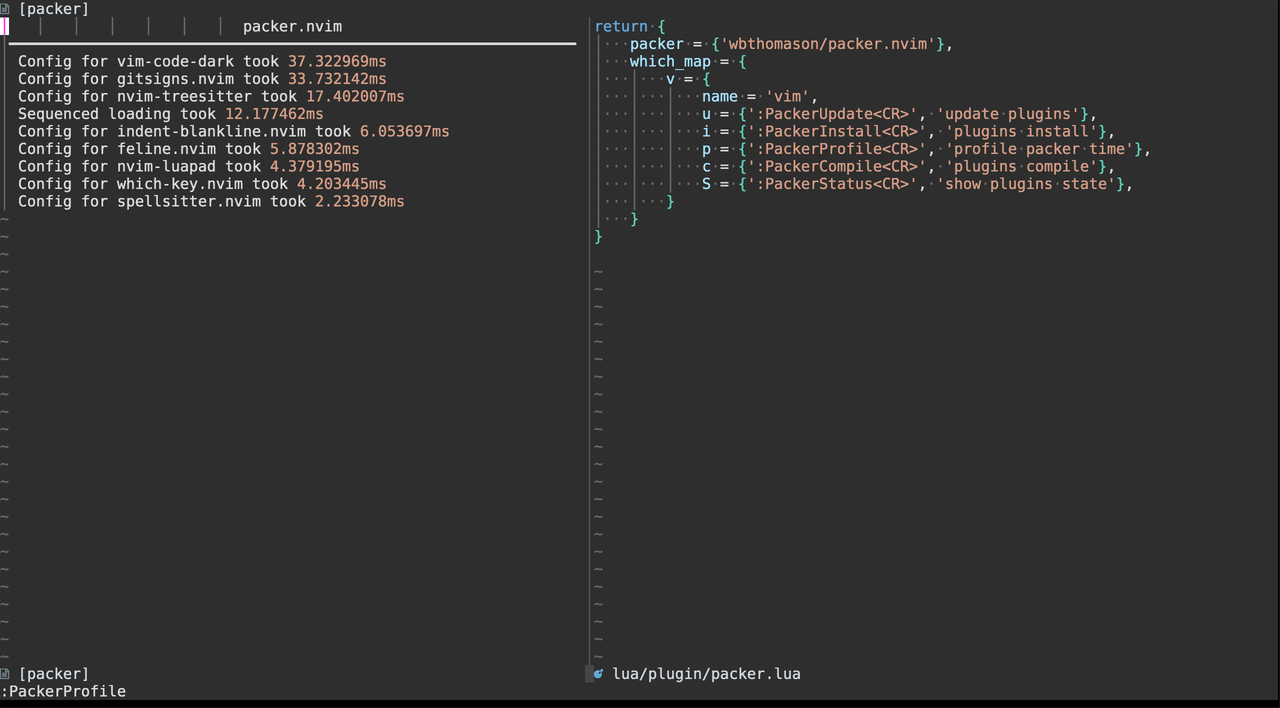Click the S mapping key
The height and width of the screenshot is (708, 1280).
(706, 184)
